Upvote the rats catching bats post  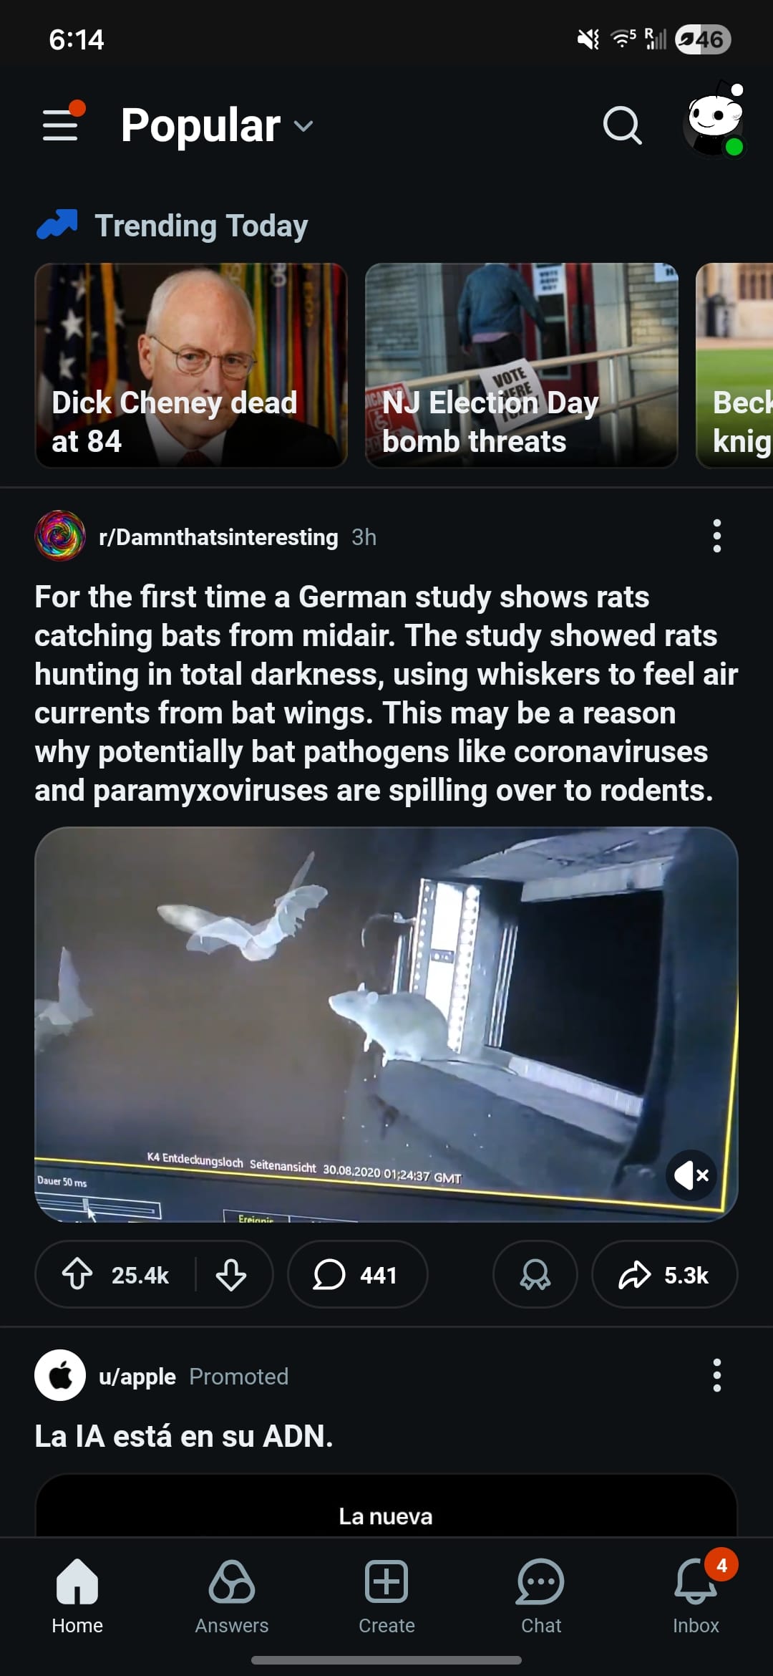point(77,1275)
